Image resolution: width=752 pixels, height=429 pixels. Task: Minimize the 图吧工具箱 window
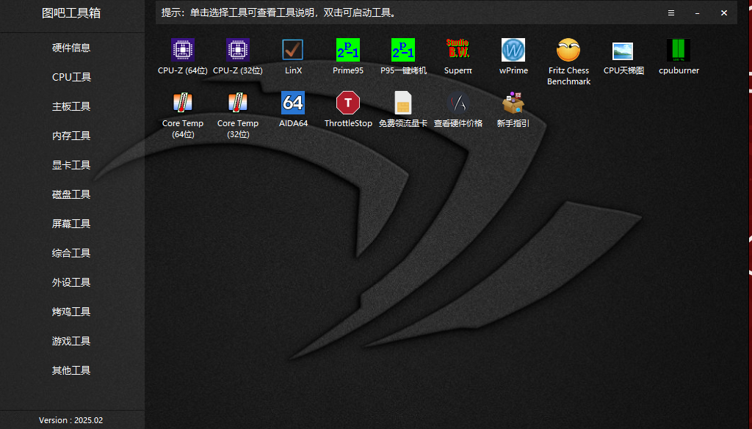click(698, 13)
